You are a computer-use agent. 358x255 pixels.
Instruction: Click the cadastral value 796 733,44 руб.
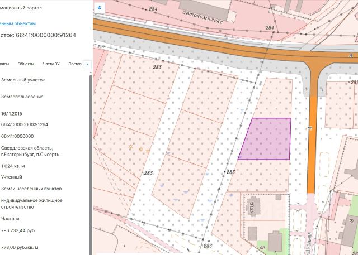[x=18, y=230]
